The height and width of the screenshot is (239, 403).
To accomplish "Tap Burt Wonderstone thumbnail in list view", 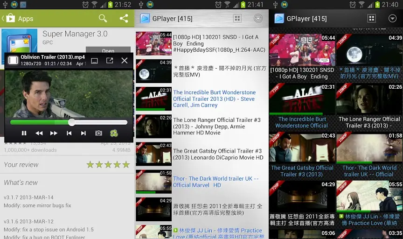I will pos(154,99).
